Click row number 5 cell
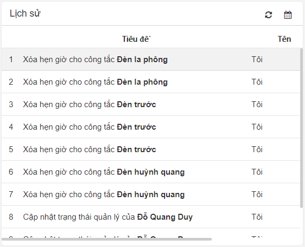 pos(11,149)
